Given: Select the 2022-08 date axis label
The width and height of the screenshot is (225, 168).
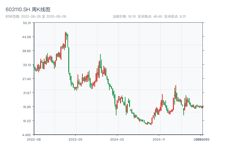Looking at the screenshot, I should click(x=34, y=139).
